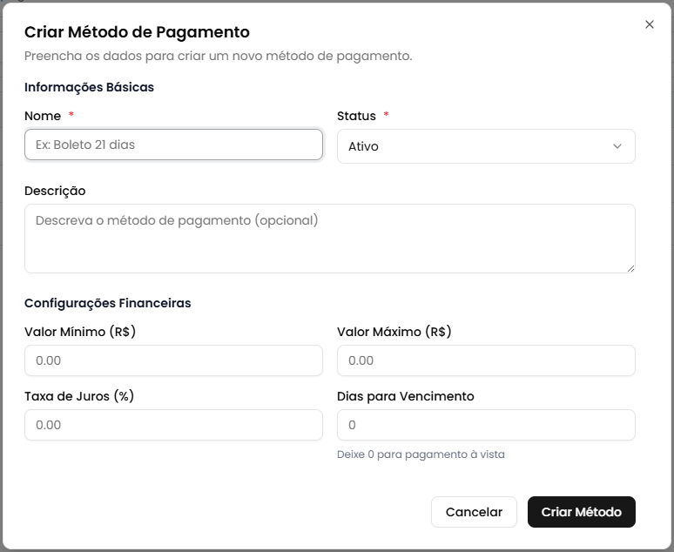The height and width of the screenshot is (552, 674).
Task: Close the Criar Método de Pagamento dialog
Action: click(649, 24)
